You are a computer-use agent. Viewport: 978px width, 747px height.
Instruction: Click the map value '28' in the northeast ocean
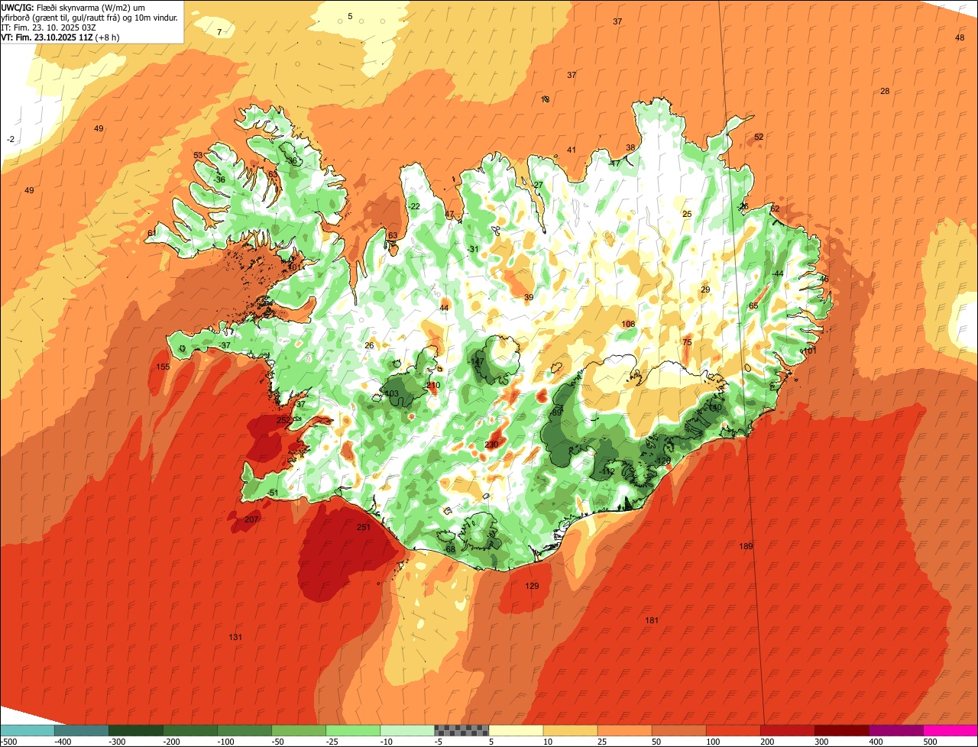[x=885, y=91]
